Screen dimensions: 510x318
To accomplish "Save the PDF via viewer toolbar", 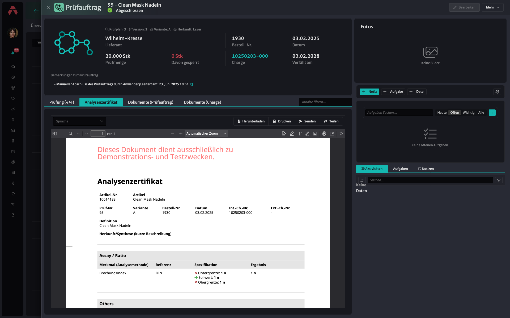I will tap(332, 134).
